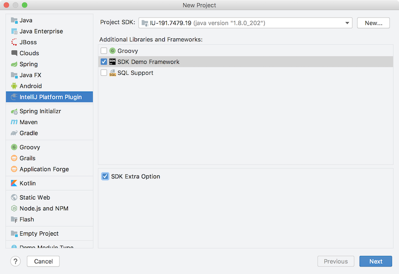Click the Empty Project folder icon
The width and height of the screenshot is (399, 274).
click(14, 233)
